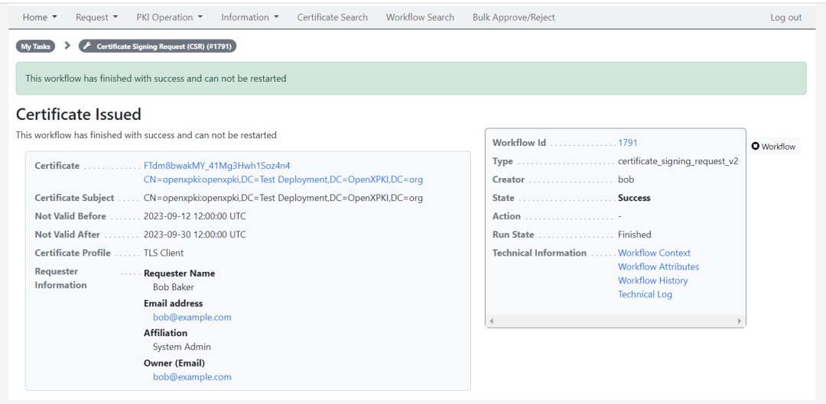Click the 2023-09-12 12:00:00 UTC value
This screenshot has width=826, height=404.
(x=195, y=216)
